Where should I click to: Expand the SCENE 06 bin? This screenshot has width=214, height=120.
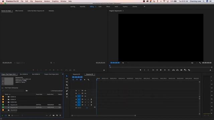click(x=6, y=97)
